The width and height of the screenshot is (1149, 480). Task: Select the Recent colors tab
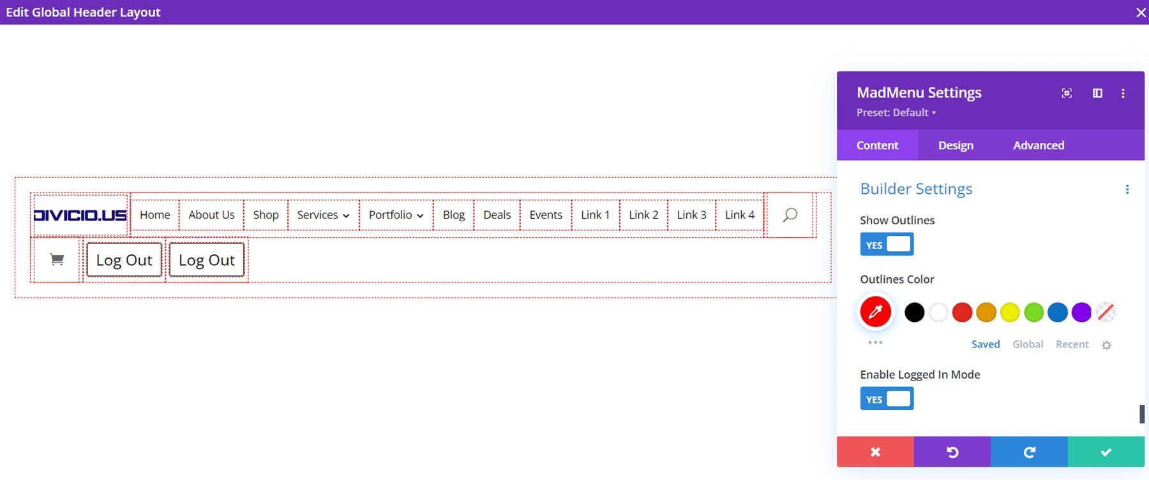tap(1072, 344)
